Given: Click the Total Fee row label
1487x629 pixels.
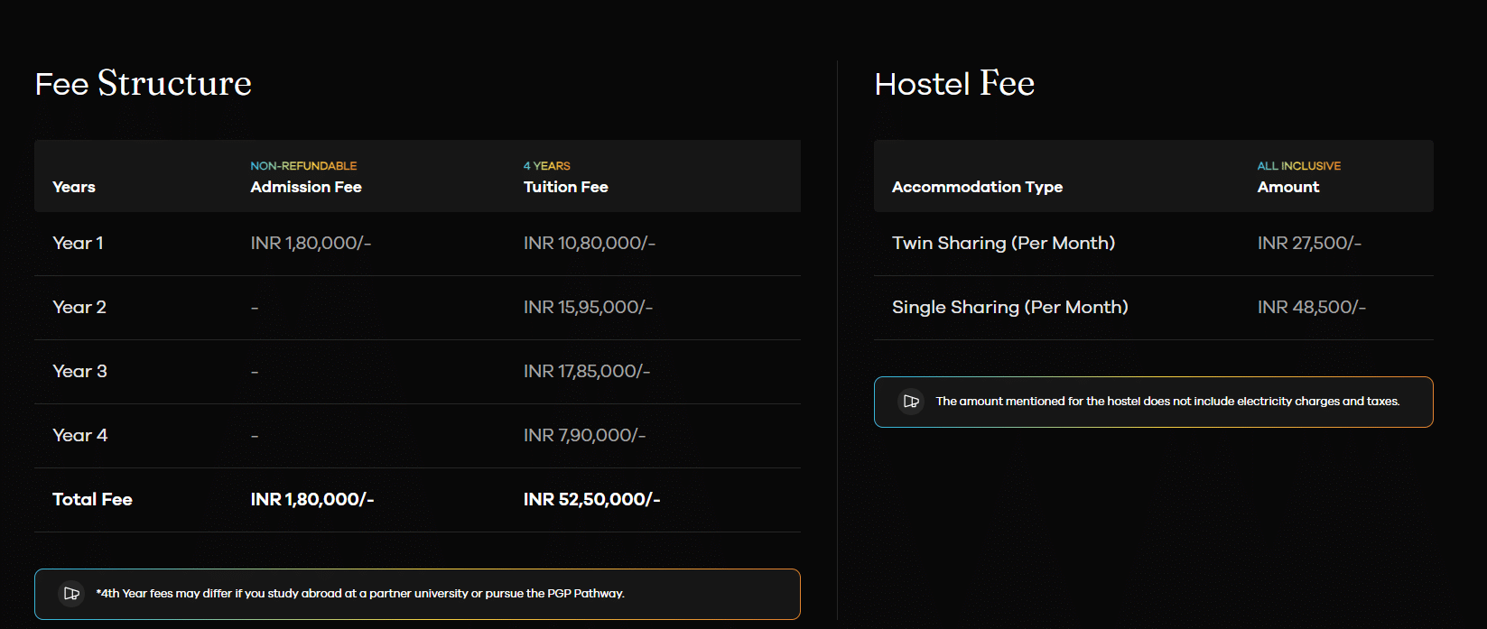Looking at the screenshot, I should pos(92,499).
